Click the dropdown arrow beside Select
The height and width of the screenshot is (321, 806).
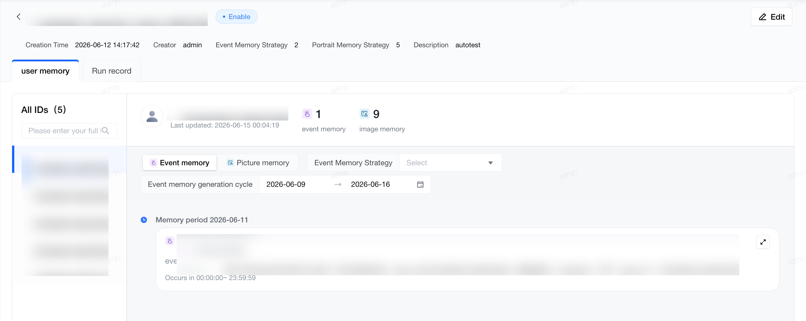pos(491,163)
